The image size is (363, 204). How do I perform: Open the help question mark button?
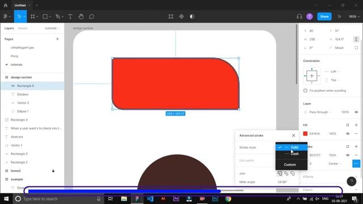point(352,181)
